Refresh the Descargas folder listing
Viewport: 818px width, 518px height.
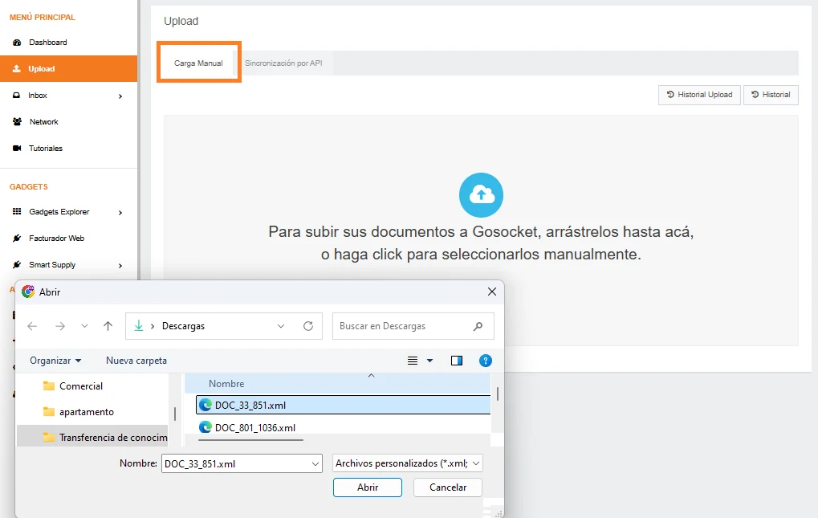click(308, 326)
